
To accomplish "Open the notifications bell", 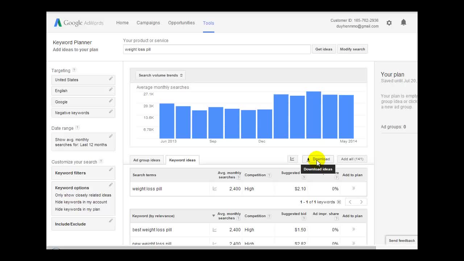I will pos(403,22).
